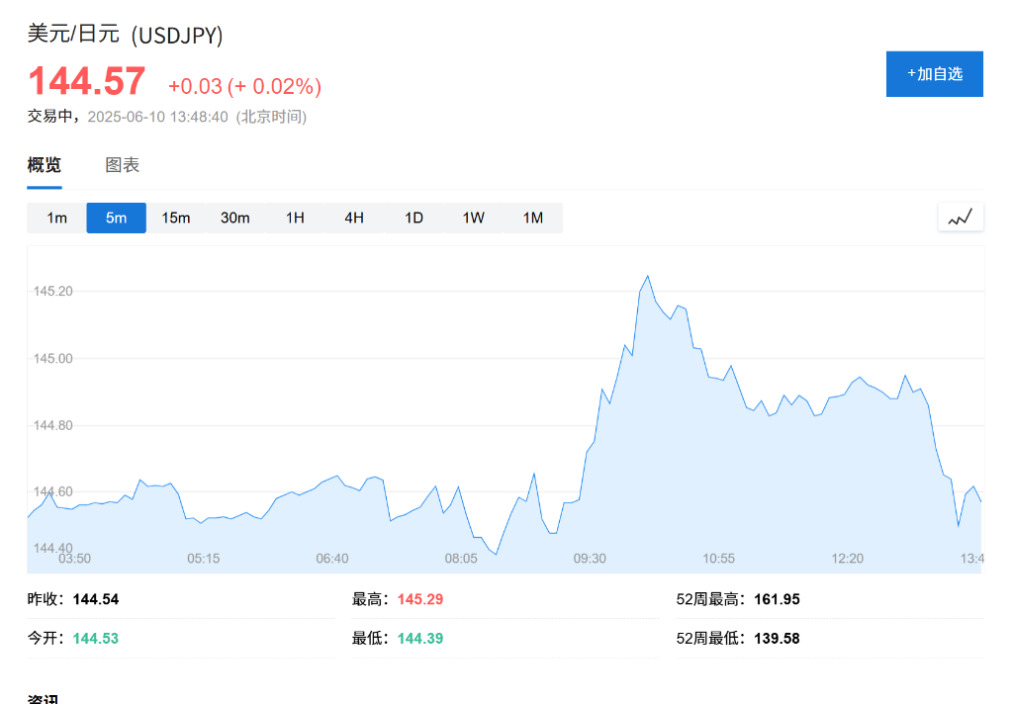Click the +加自选 button
This screenshot has width=1013, height=704.
click(x=934, y=74)
